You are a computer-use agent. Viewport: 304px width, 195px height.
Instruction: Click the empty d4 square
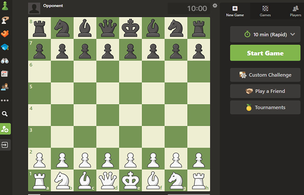click(108, 115)
